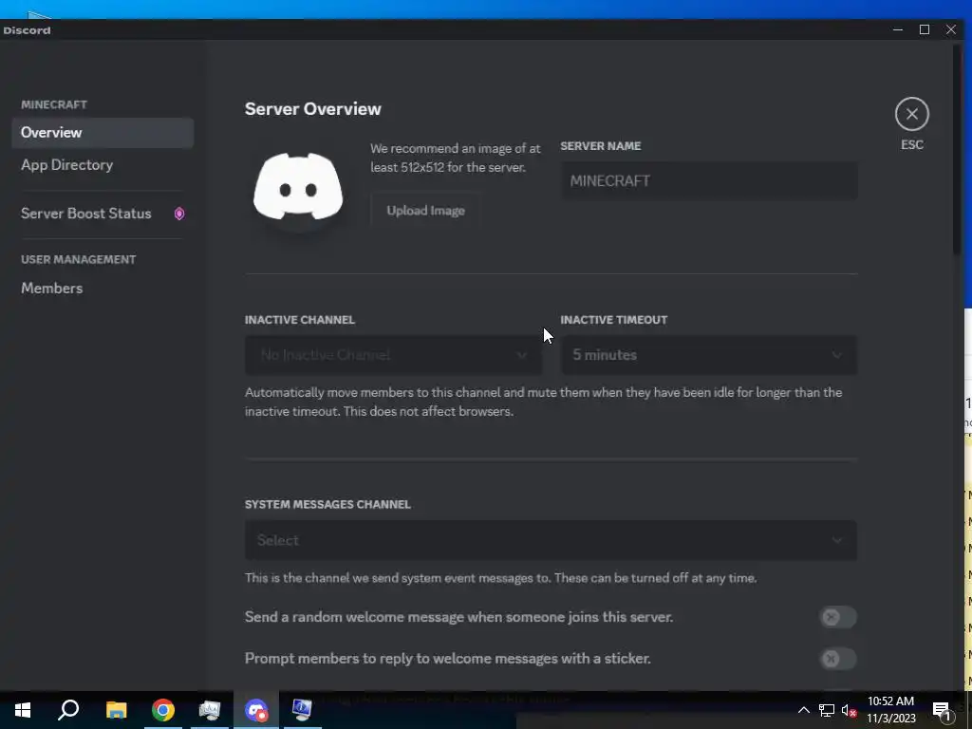Viewport: 972px width, 729px height.
Task: Open the Inactive Timeout dropdown
Action: 709,355
